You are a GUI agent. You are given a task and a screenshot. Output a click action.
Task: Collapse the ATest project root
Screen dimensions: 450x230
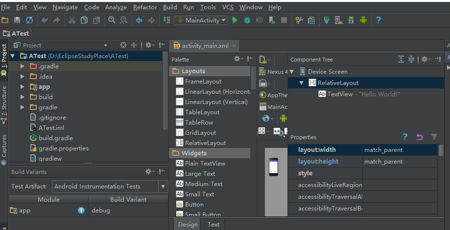[x=13, y=56]
